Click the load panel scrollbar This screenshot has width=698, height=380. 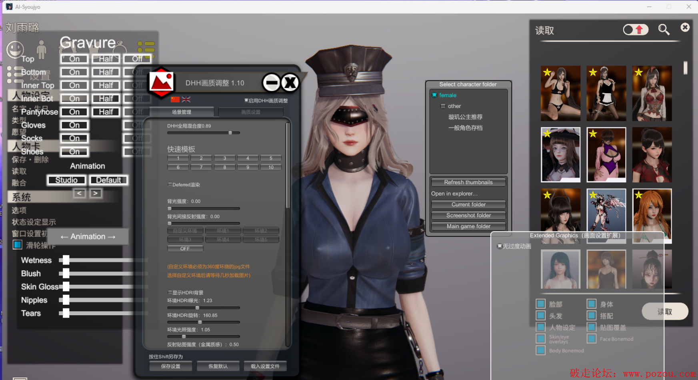[x=685, y=67]
